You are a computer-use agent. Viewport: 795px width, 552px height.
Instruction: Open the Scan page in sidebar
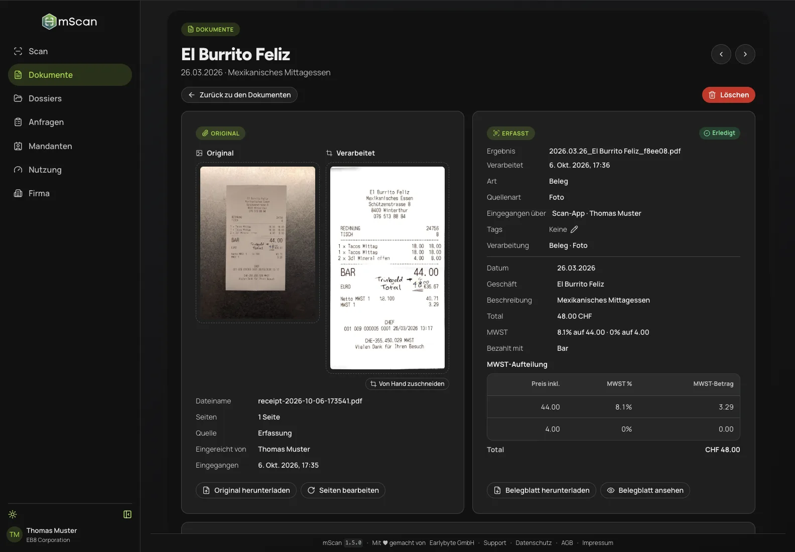pos(70,51)
